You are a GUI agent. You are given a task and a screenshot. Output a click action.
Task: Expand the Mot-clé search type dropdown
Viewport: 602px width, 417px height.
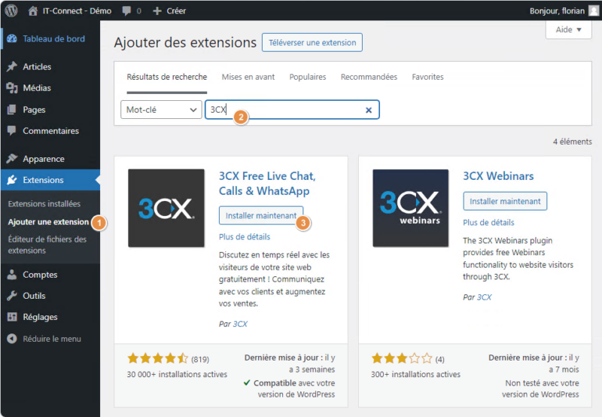(161, 110)
